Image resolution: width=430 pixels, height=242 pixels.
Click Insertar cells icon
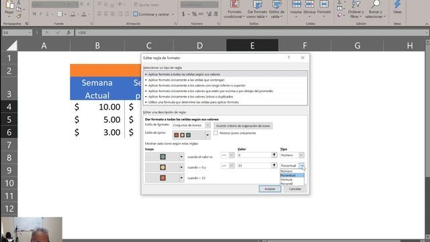tap(296, 4)
